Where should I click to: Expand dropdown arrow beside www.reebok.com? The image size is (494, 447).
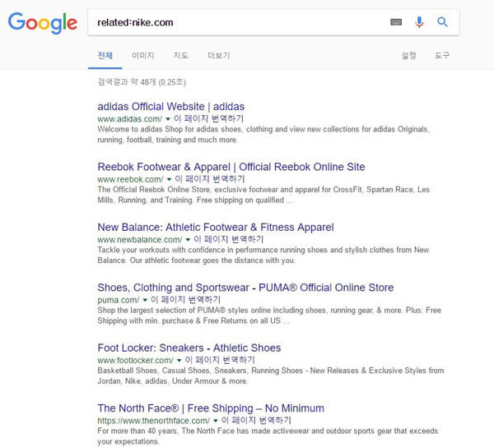coord(169,179)
